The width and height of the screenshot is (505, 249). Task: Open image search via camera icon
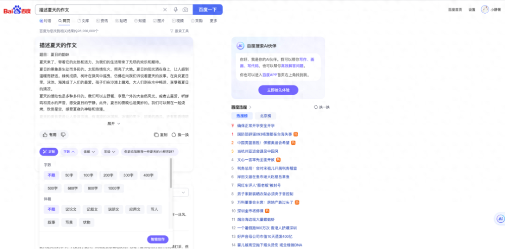185,10
